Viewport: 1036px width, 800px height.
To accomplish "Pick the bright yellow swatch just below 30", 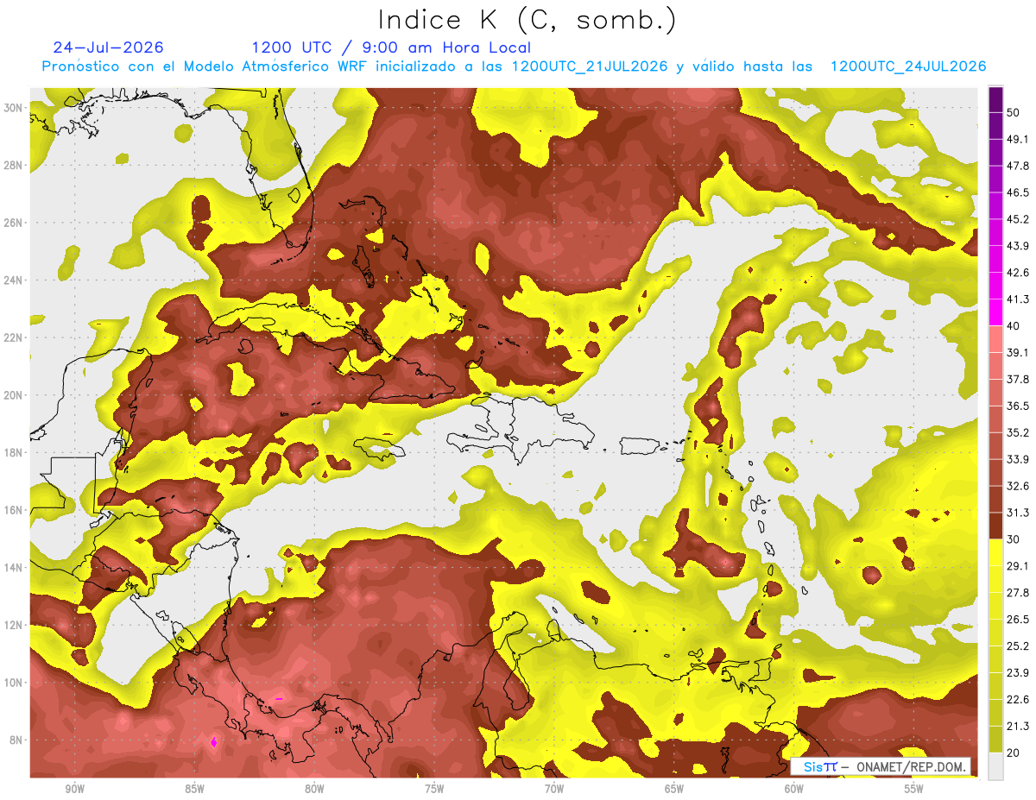I will pyautogui.click(x=995, y=552).
